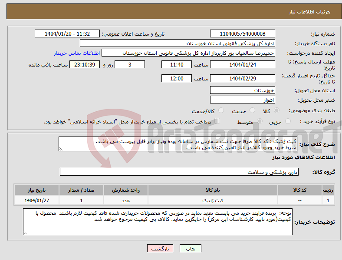Image resolution: width=342 pixels, height=260 pixels.
Task: Click the price validity date 1404/02/29
Action: click(243, 78)
